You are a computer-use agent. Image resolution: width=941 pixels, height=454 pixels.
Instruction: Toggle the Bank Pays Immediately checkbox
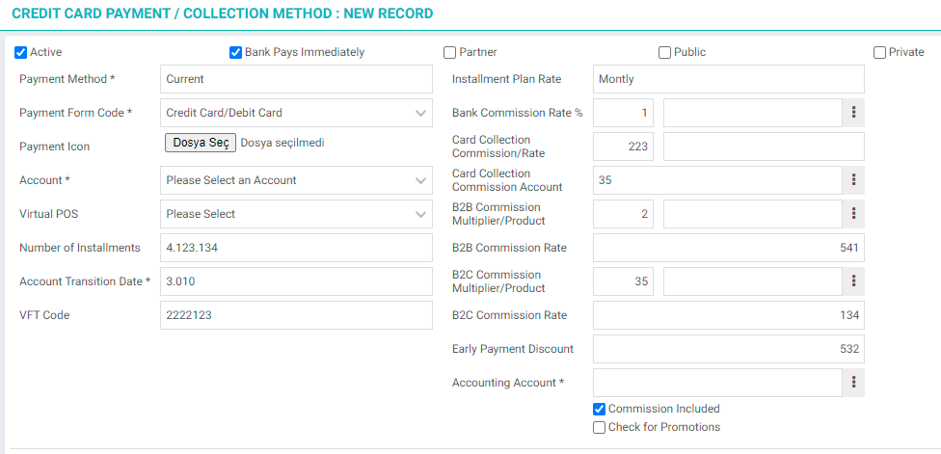(x=236, y=52)
